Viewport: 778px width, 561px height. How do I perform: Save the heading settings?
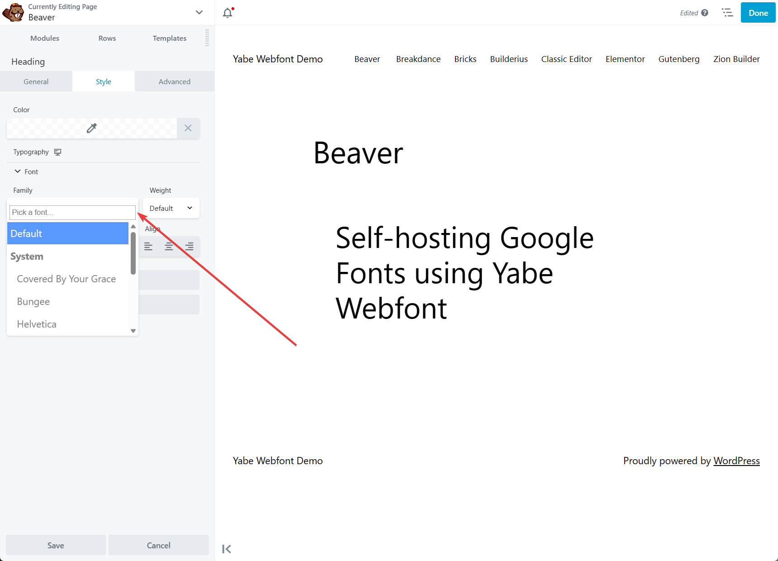56,545
